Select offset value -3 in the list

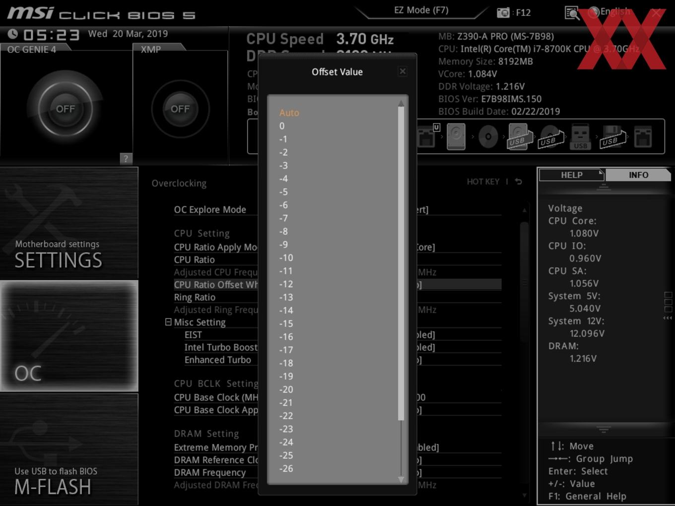(x=283, y=165)
